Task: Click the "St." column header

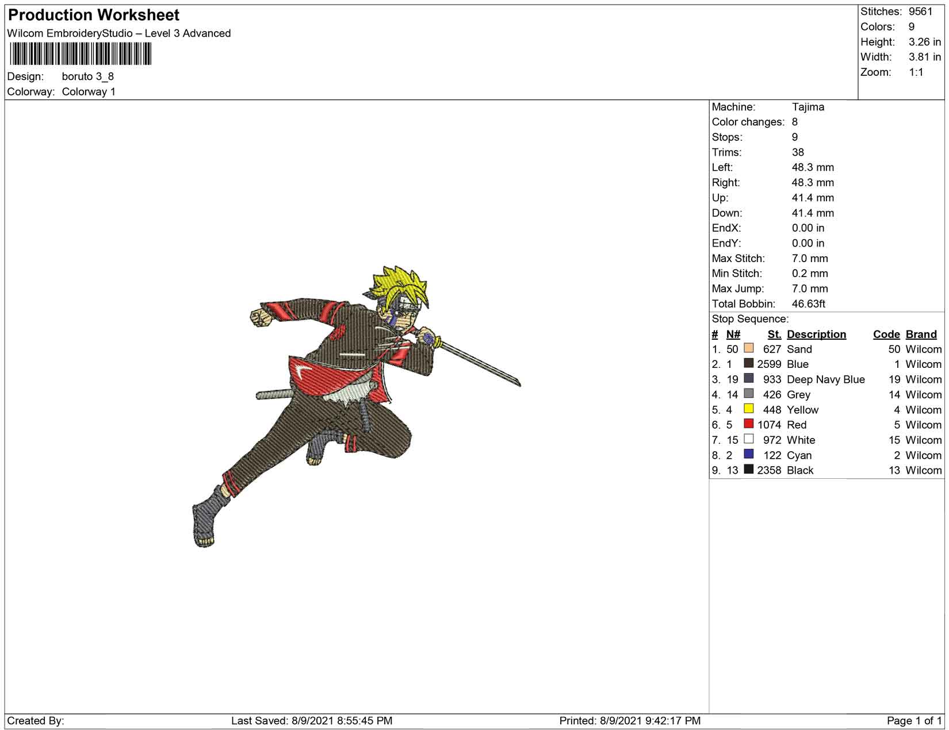Action: coord(774,335)
